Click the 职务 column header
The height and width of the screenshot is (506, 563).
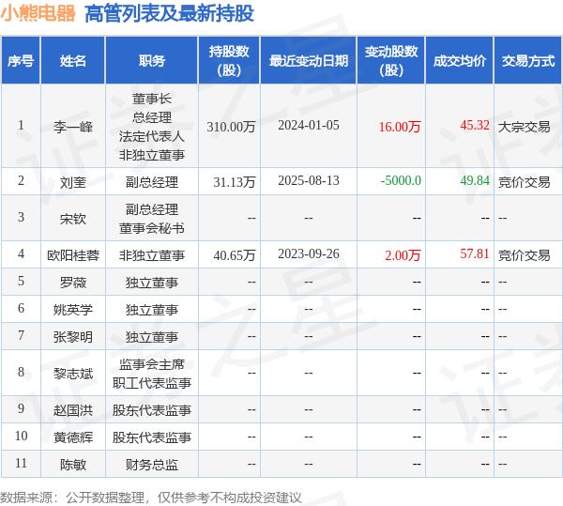151,61
